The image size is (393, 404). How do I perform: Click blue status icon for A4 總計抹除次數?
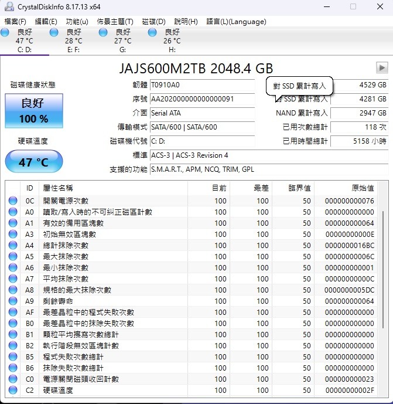tap(13, 245)
